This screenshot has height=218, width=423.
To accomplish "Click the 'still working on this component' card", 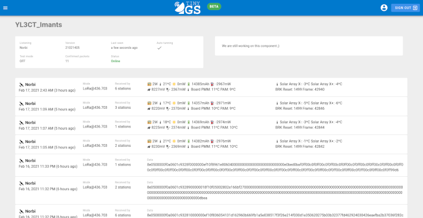I will click(309, 46).
